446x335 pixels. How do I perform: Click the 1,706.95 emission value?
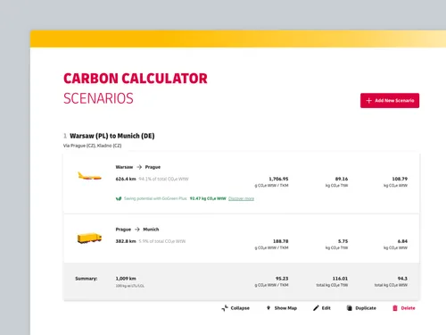278,179
